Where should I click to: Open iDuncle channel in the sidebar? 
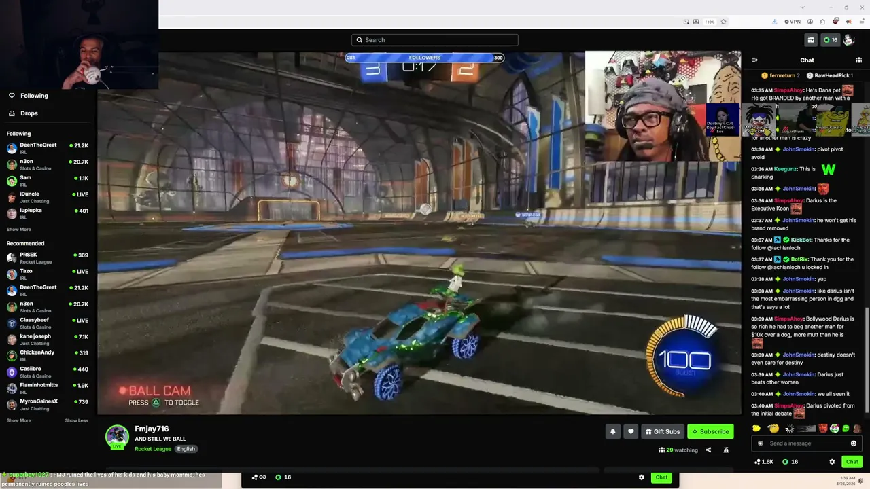[x=48, y=197]
